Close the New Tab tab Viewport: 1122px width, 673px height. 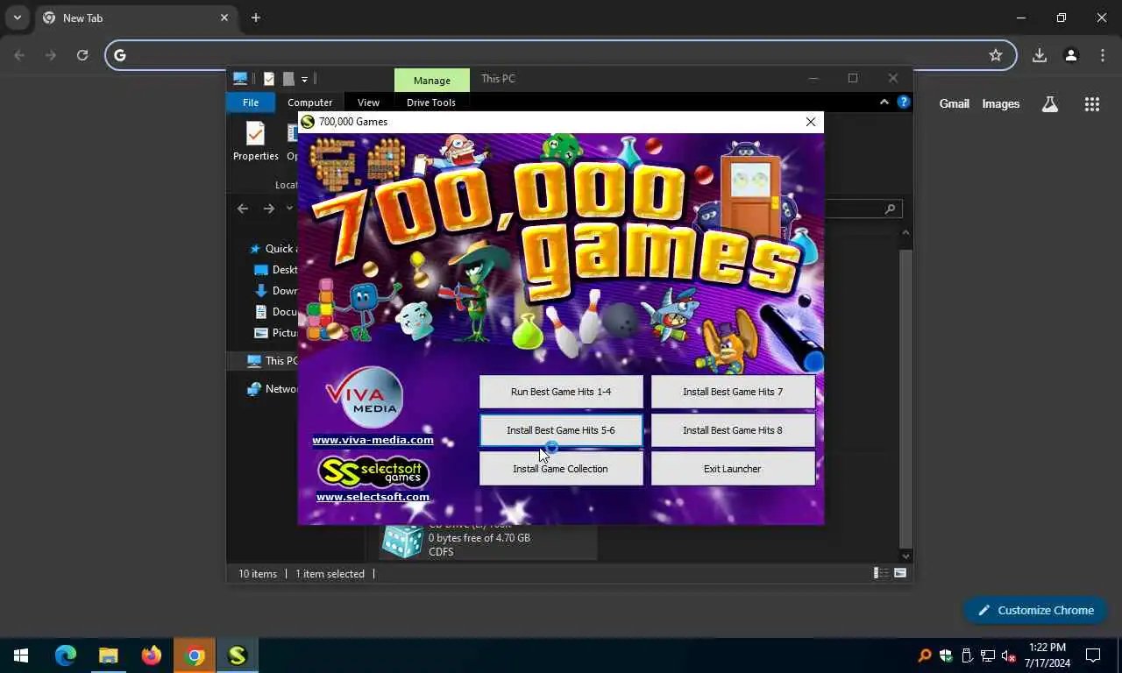point(224,18)
